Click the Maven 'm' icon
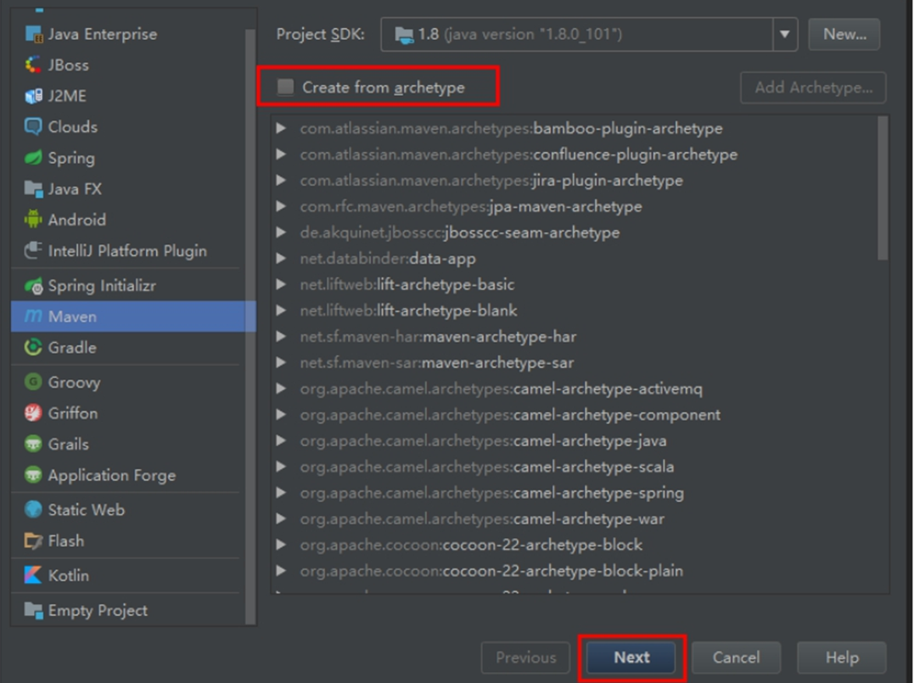This screenshot has width=914, height=683. [33, 316]
